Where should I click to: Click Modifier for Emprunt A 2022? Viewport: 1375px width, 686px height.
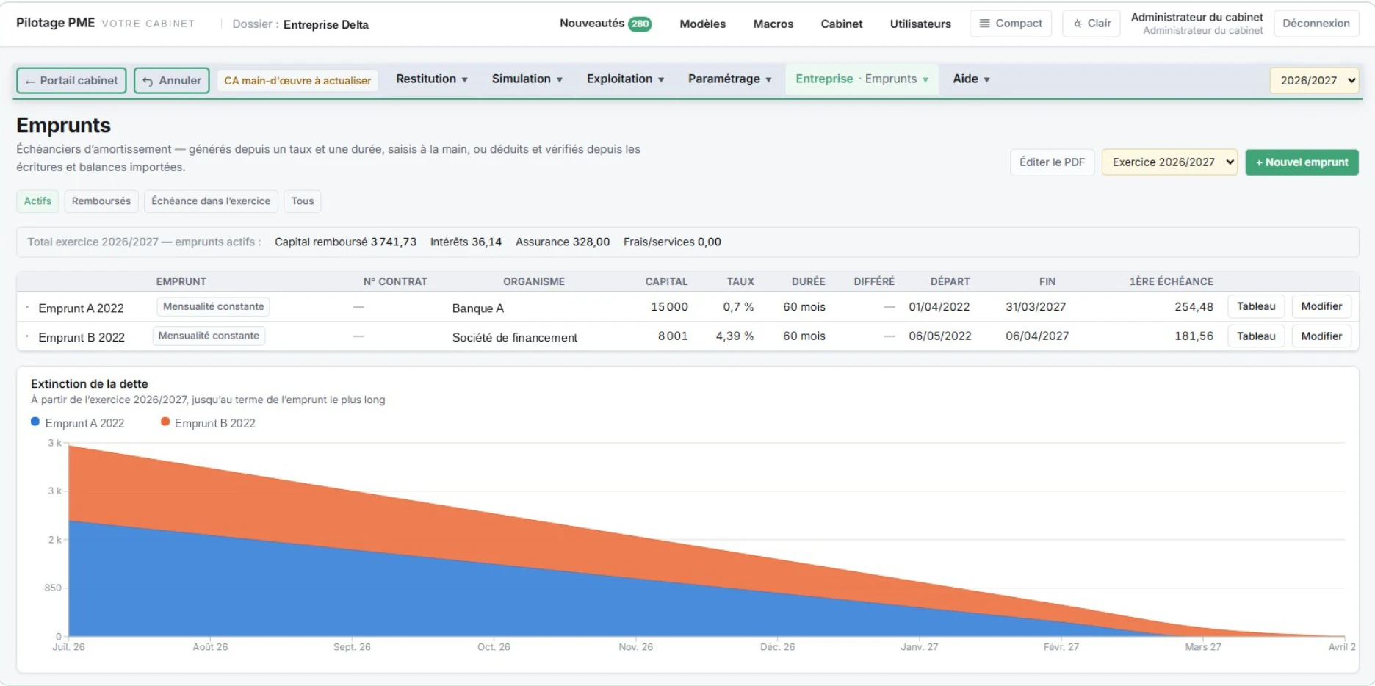coord(1321,306)
